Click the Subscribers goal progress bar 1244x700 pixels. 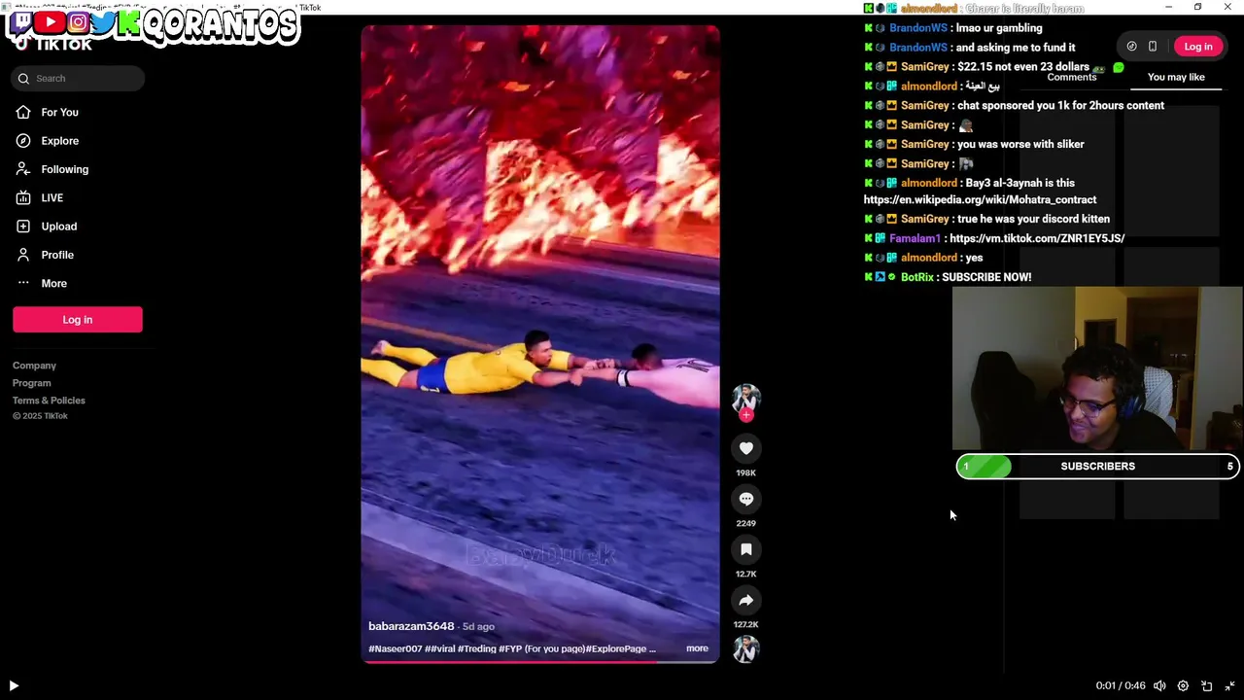1097,467
